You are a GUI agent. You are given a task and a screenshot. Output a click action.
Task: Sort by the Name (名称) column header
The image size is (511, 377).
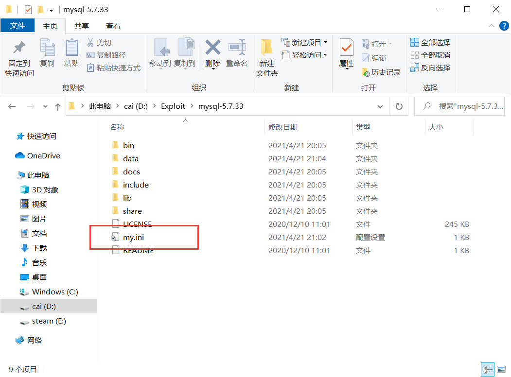[117, 127]
